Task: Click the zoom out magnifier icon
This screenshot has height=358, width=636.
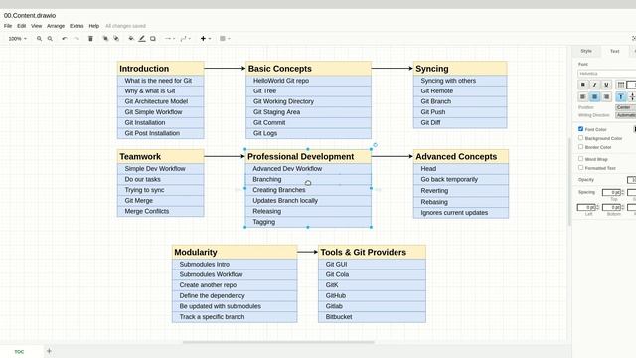Action: 50,38
